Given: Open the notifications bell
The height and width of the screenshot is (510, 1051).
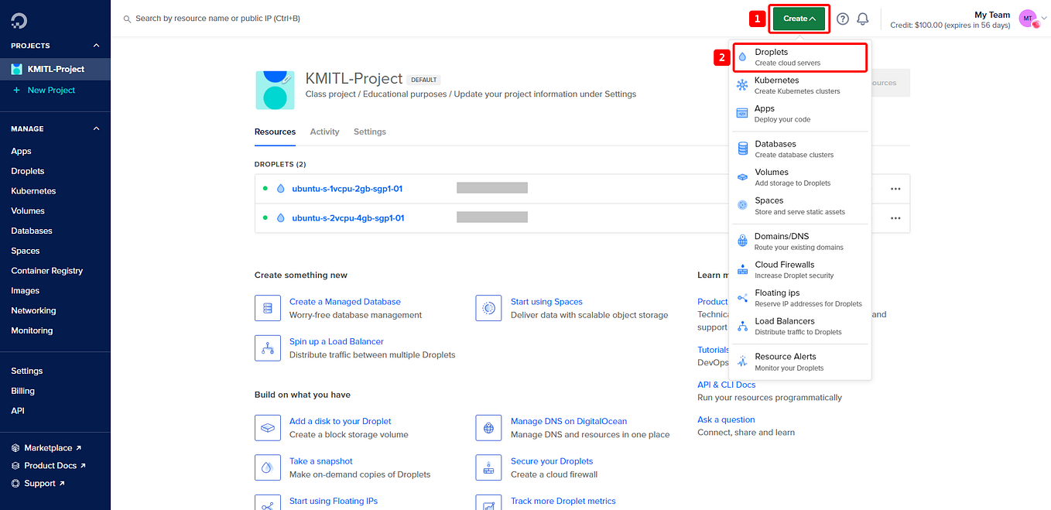Looking at the screenshot, I should click(863, 19).
